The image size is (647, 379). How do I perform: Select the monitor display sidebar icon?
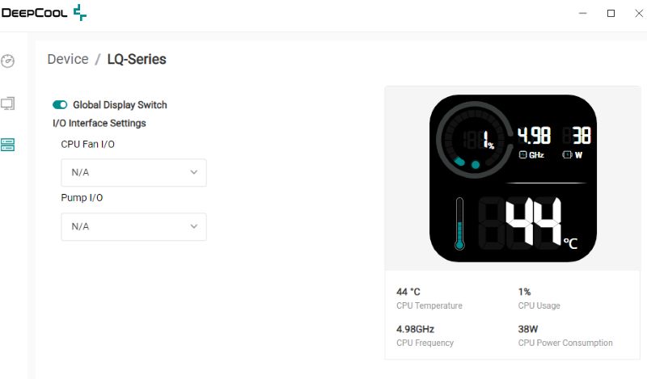click(8, 103)
